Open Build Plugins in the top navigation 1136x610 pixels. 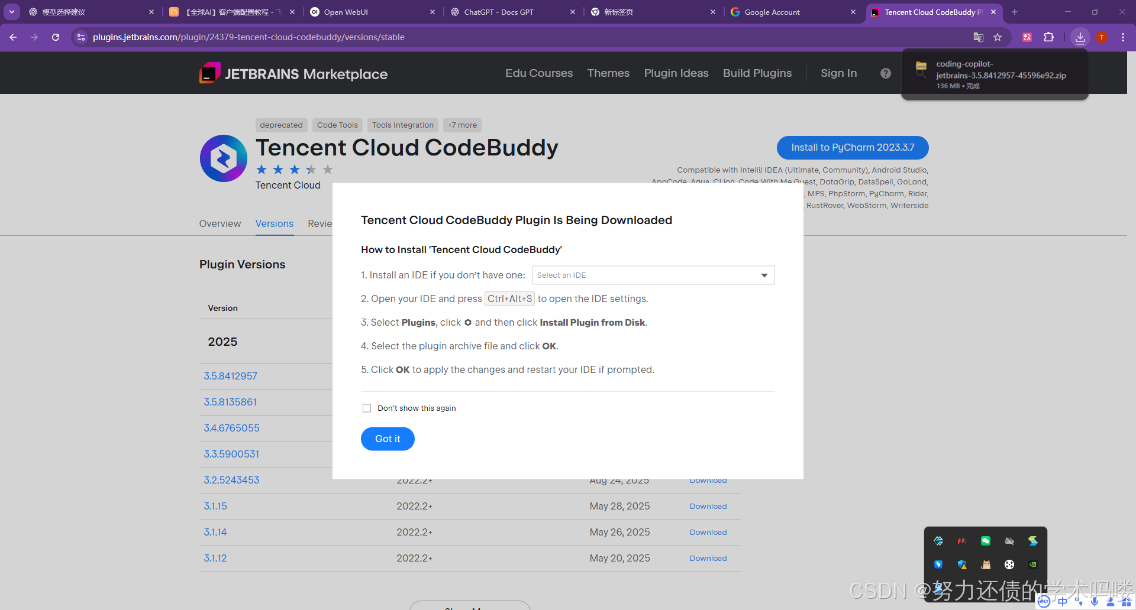pyautogui.click(x=757, y=73)
